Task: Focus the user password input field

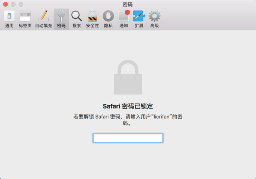Action: point(128,138)
